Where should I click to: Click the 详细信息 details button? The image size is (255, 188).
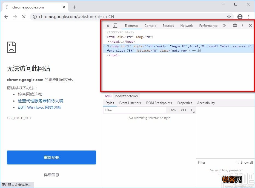[x=51, y=175]
